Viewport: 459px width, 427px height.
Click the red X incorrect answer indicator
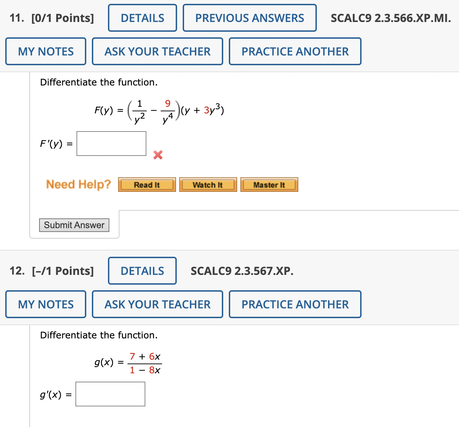pos(158,156)
